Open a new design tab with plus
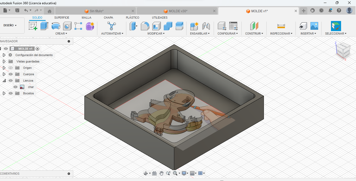 point(303,11)
